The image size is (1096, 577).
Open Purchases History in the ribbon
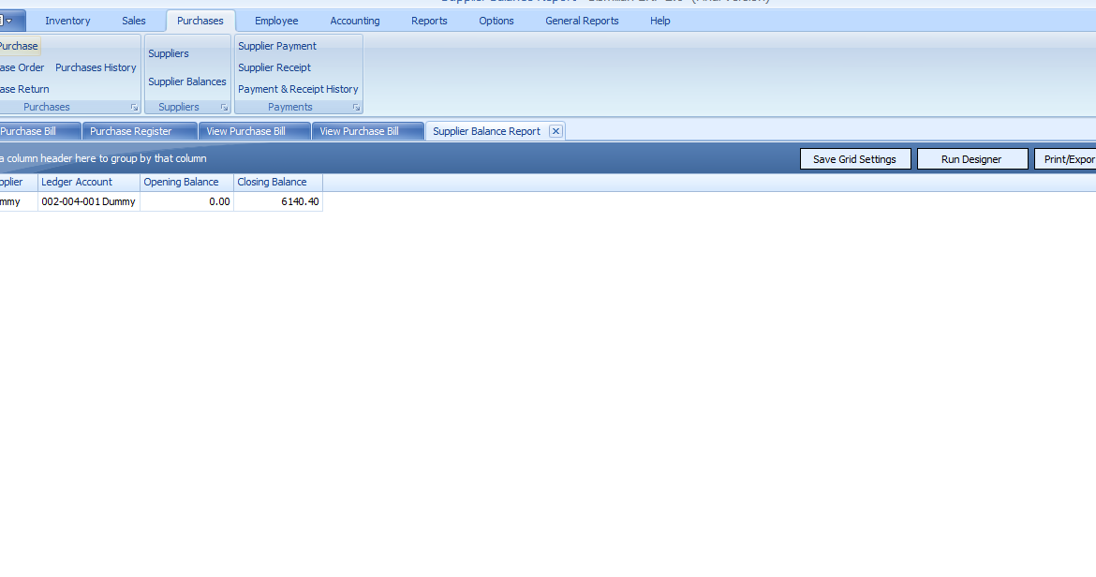click(x=96, y=67)
